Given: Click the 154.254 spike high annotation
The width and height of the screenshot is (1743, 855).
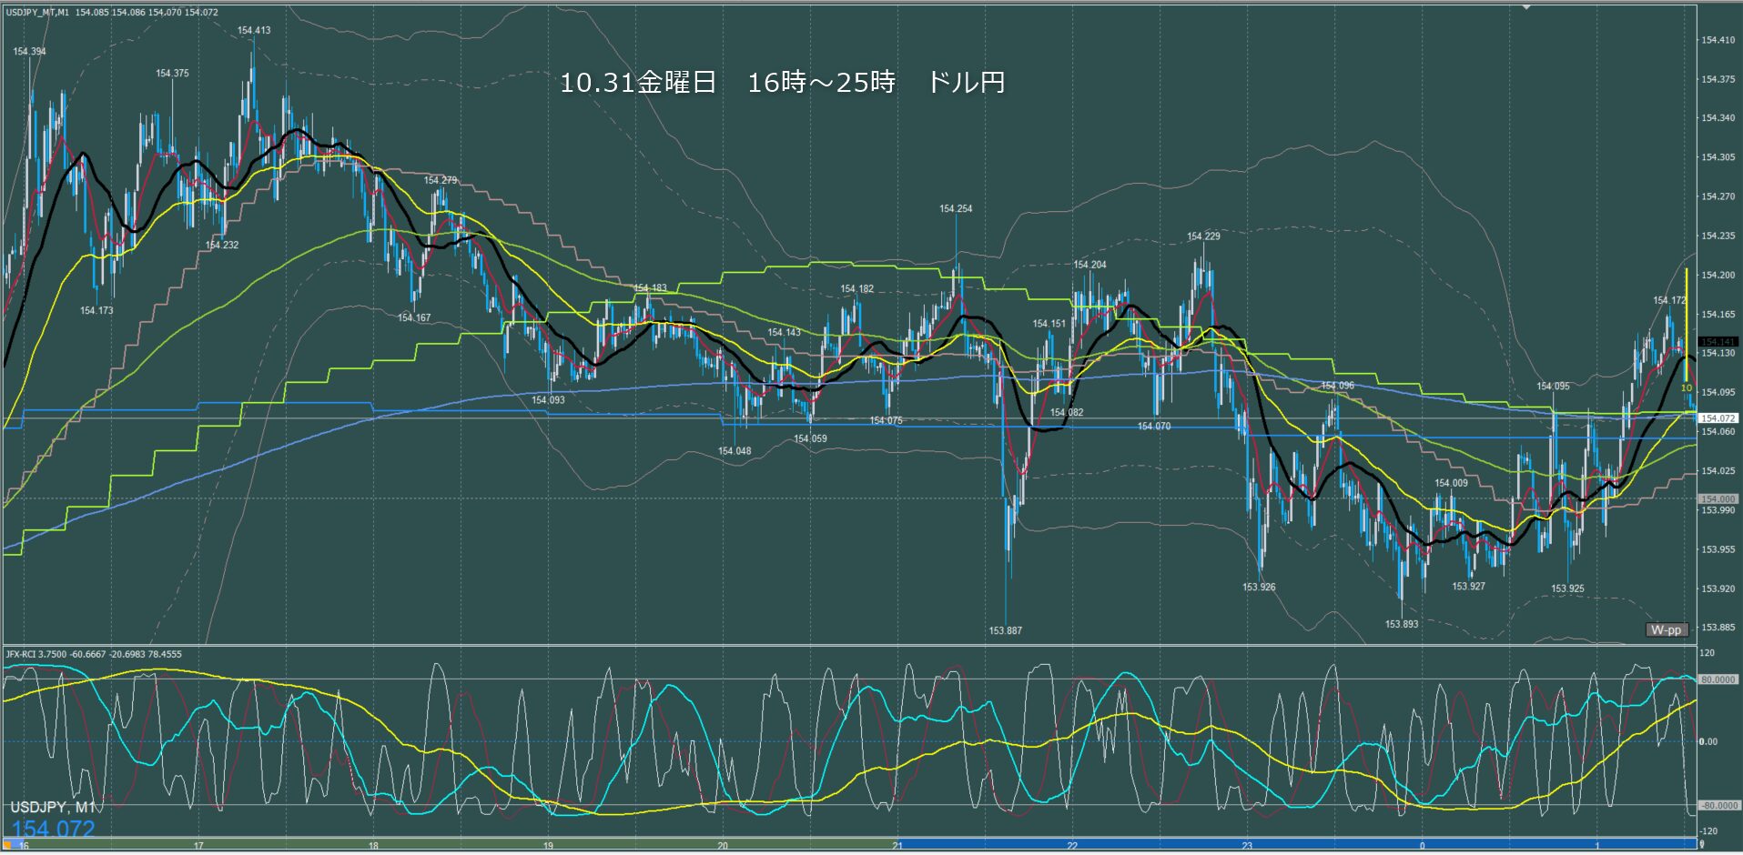Looking at the screenshot, I should point(956,208).
